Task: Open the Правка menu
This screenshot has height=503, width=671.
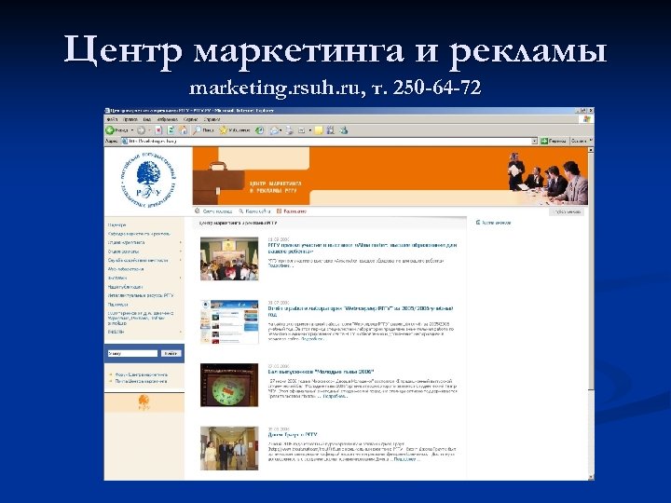Action: tap(130, 119)
